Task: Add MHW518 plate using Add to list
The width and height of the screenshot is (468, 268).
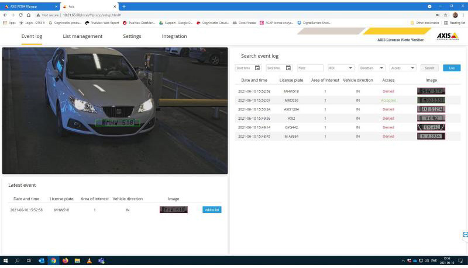Action: pyautogui.click(x=212, y=210)
